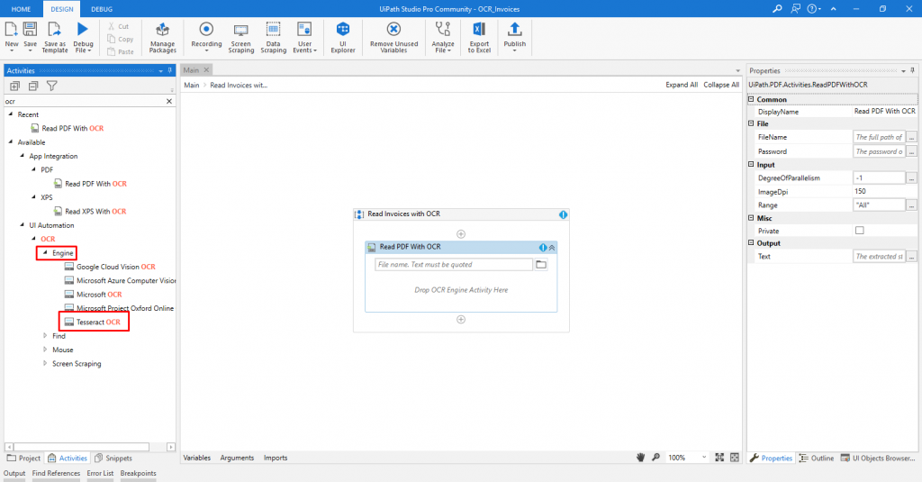The height and width of the screenshot is (482, 922).
Task: Collapse the XPS tree node
Action: pos(33,197)
